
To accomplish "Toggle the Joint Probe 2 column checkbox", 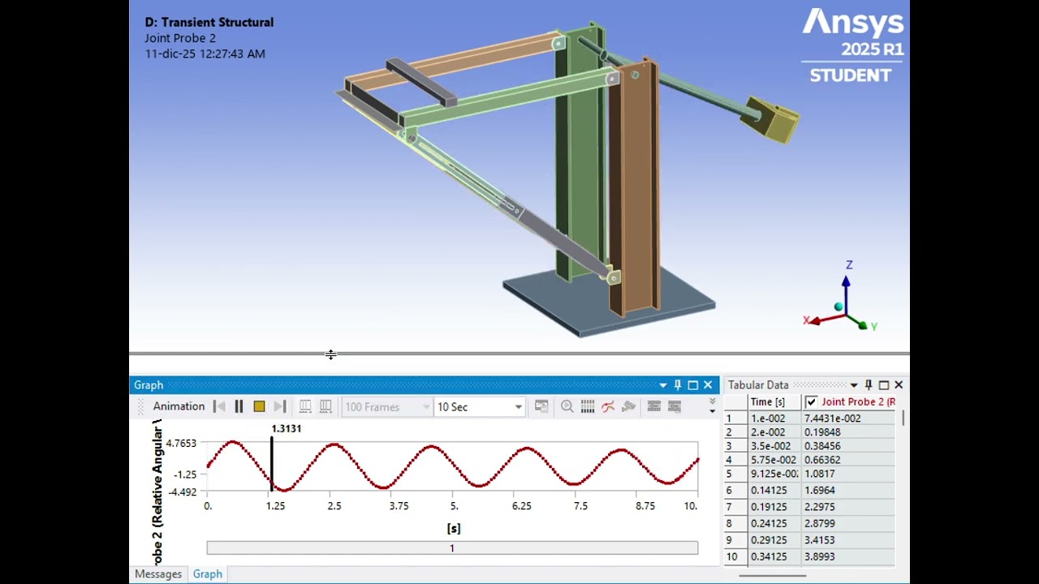I will tap(811, 402).
